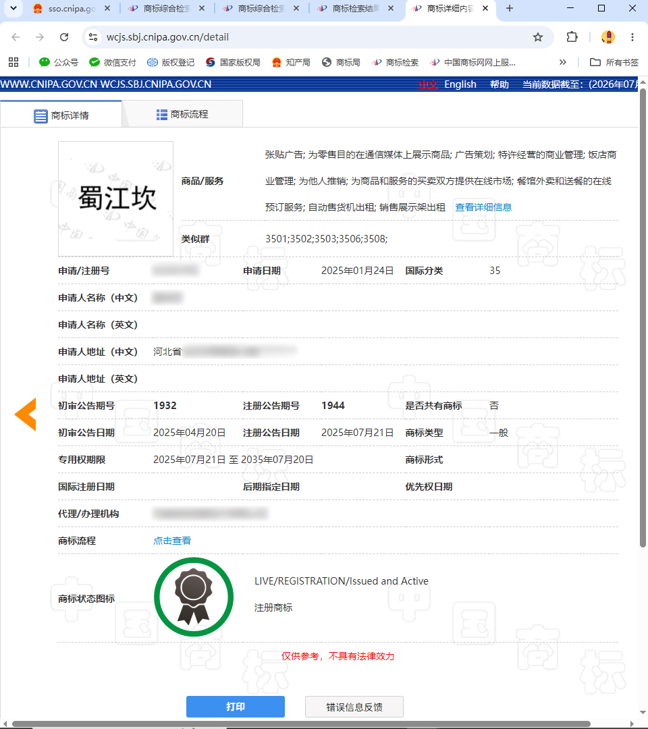Image resolution: width=648 pixels, height=729 pixels.
Task: Open the browser extensions menu
Action: 572,37
